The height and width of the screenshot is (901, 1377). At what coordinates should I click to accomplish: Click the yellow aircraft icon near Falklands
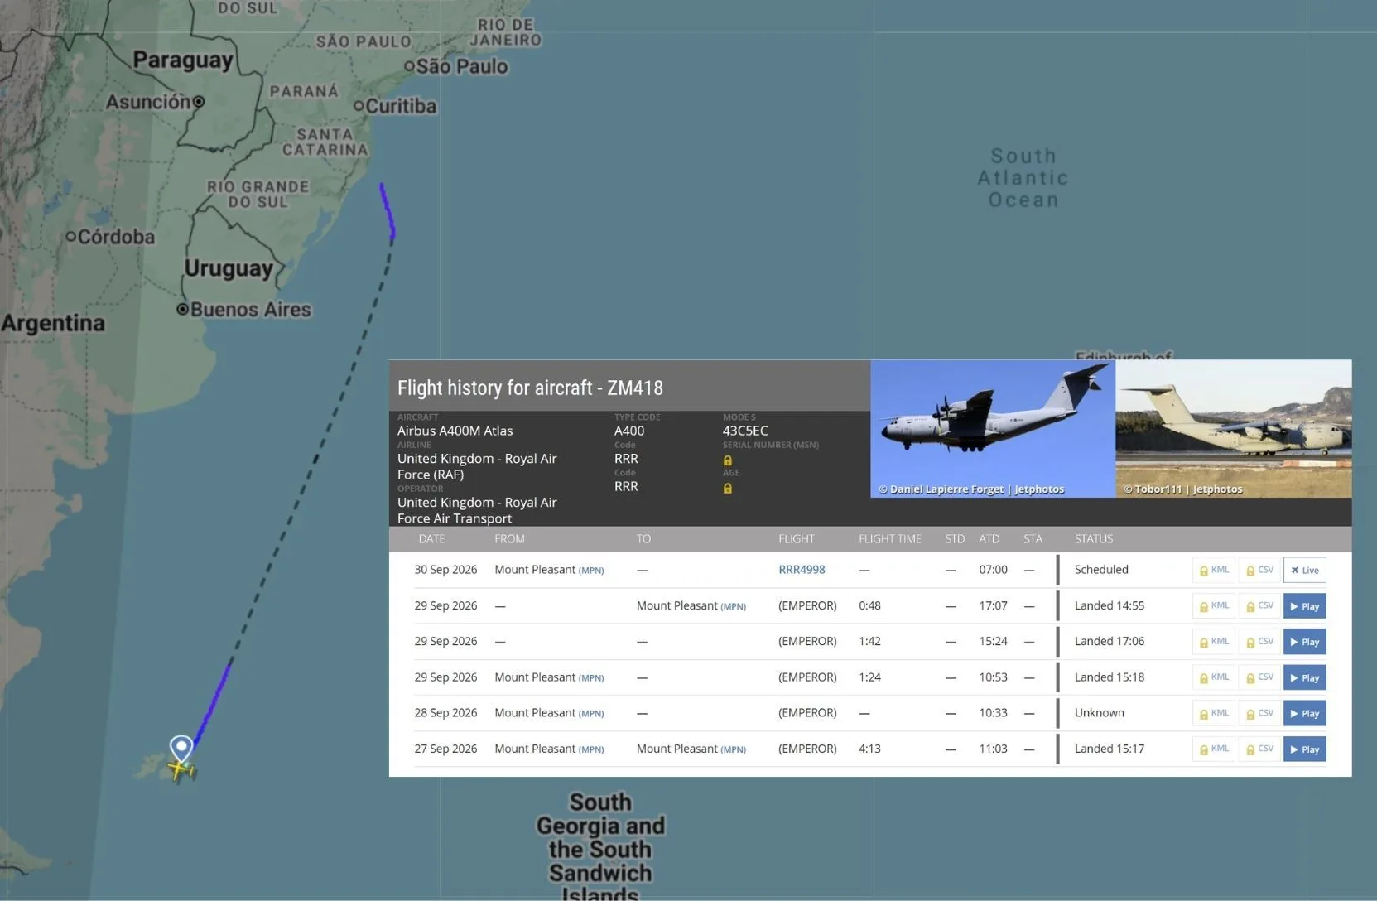click(181, 771)
